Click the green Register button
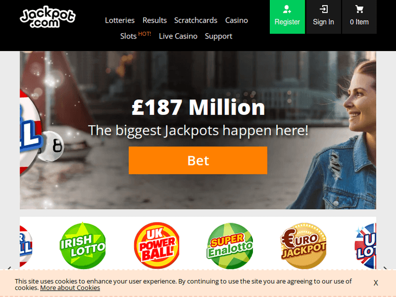 click(287, 17)
